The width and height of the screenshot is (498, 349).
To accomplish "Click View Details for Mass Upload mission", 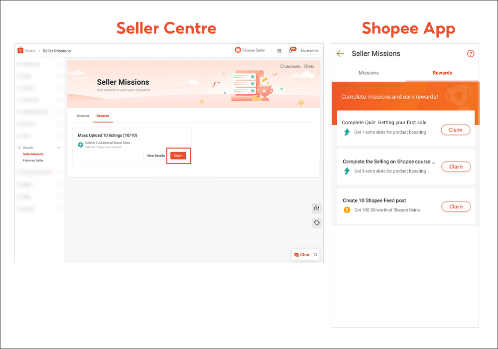I will [155, 156].
